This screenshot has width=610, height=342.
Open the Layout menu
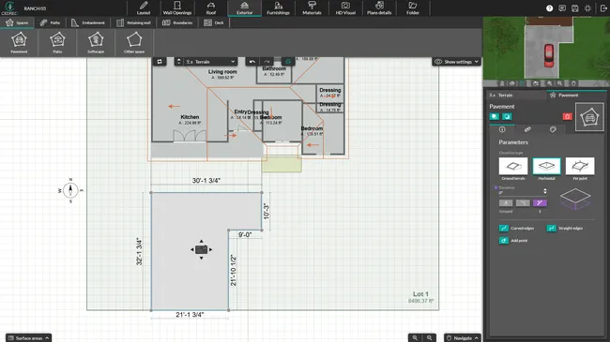pyautogui.click(x=144, y=7)
